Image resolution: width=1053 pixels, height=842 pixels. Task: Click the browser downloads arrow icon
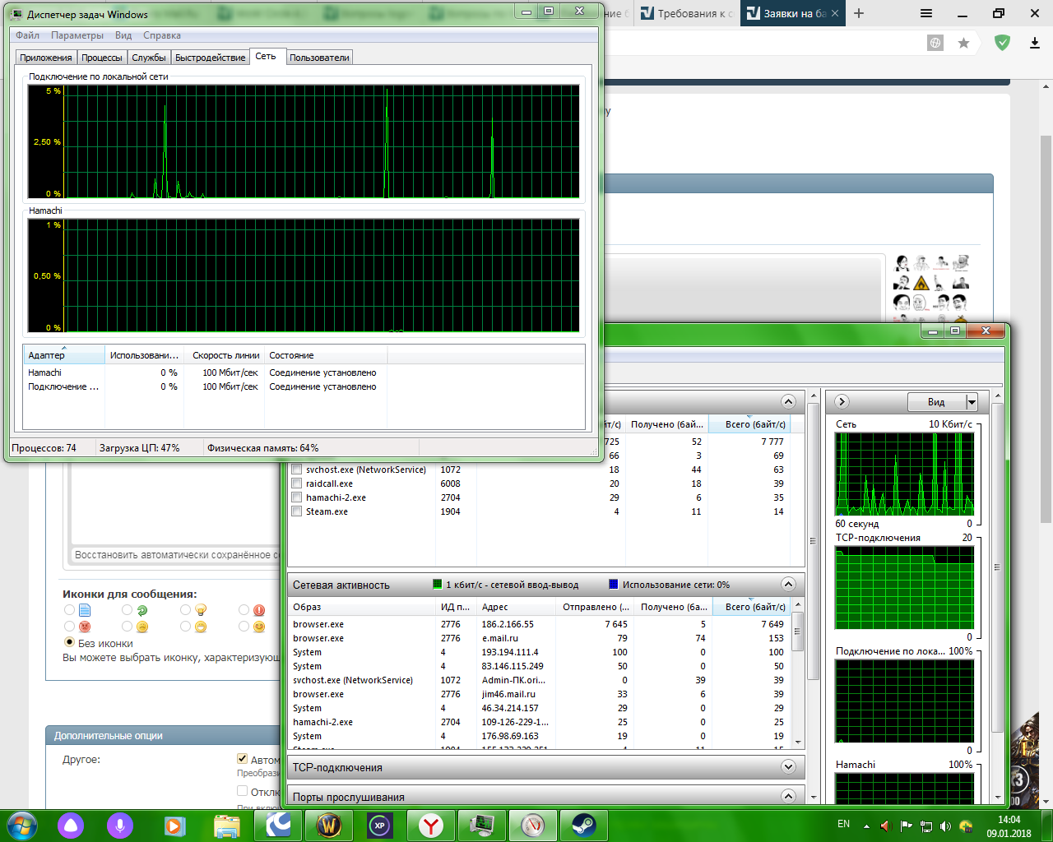click(1035, 43)
